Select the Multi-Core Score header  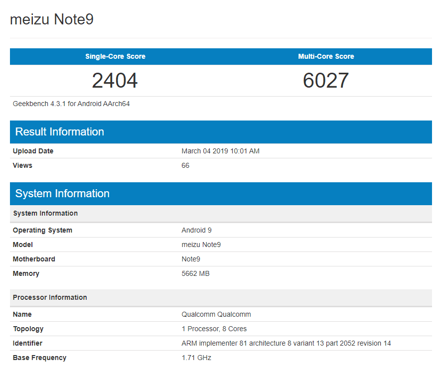[326, 56]
